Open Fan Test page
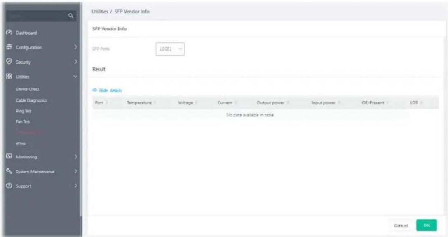The height and width of the screenshot is (237, 448). click(x=23, y=121)
